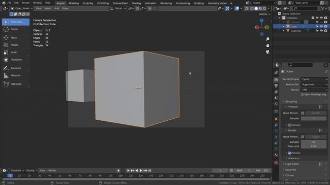
Task: Click the Z axis on navigation gizmo
Action: (x=261, y=21)
